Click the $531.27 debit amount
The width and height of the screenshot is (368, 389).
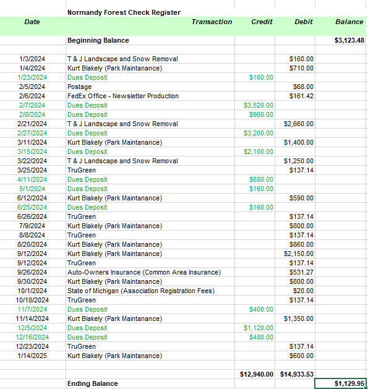[295, 272]
